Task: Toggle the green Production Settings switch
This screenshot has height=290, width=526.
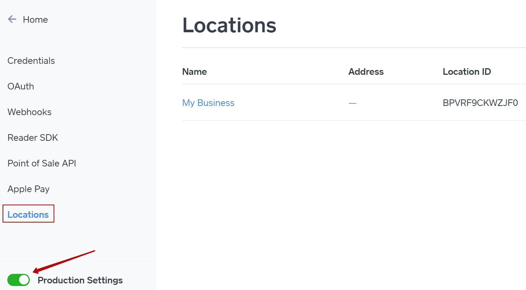Action: (x=18, y=280)
